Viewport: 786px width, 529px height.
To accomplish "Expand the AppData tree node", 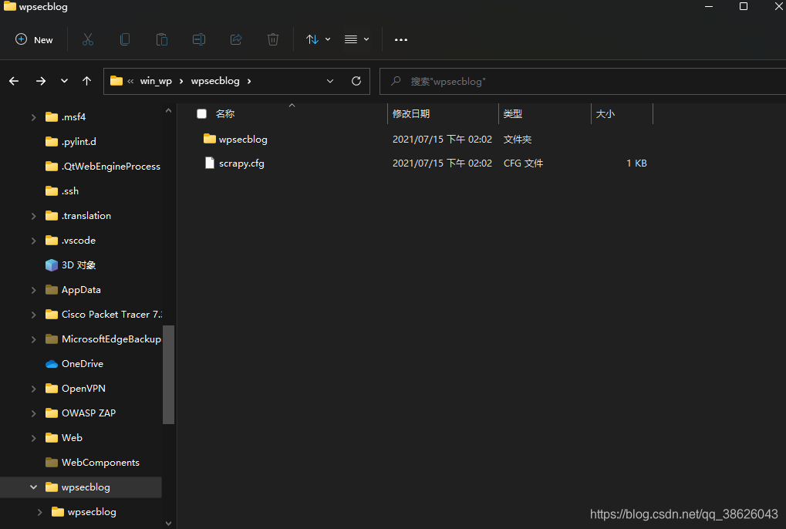I will [x=34, y=290].
